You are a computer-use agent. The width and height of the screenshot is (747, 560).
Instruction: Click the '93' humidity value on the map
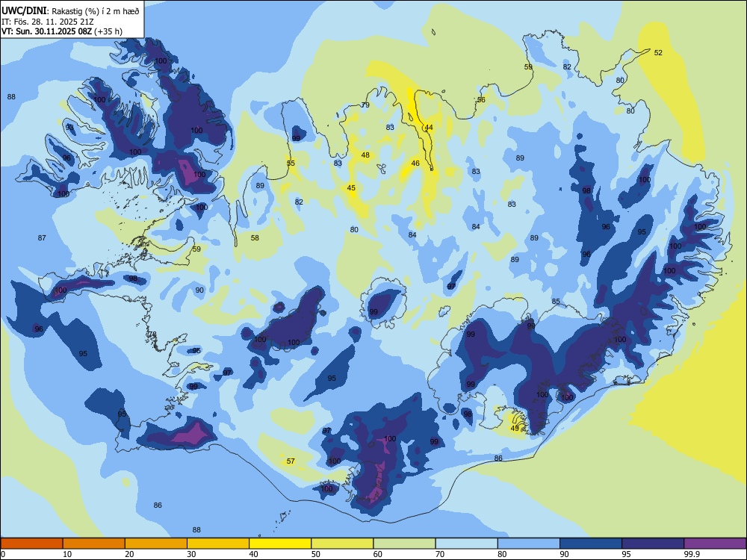tap(69, 128)
